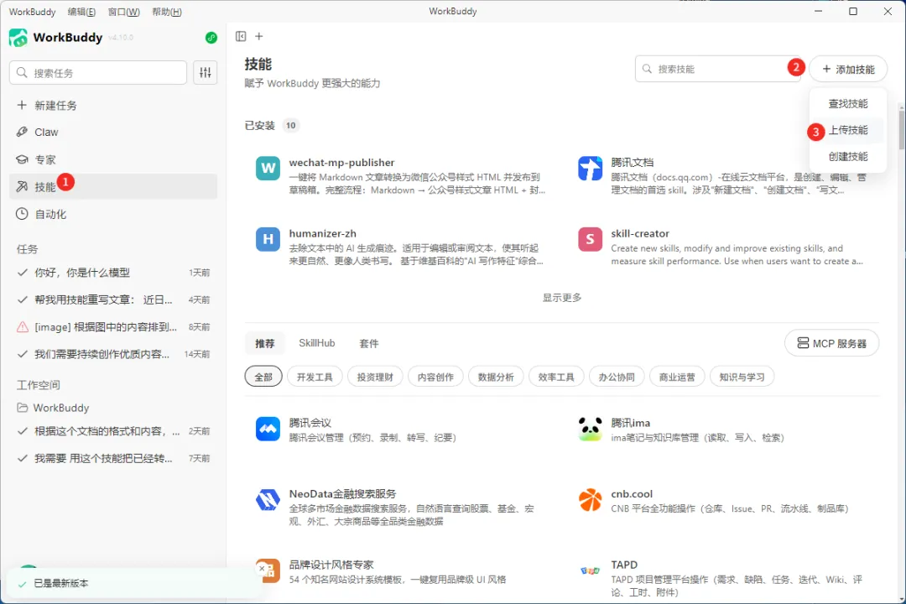
Task: Click the skill-creator skill icon
Action: tap(590, 239)
